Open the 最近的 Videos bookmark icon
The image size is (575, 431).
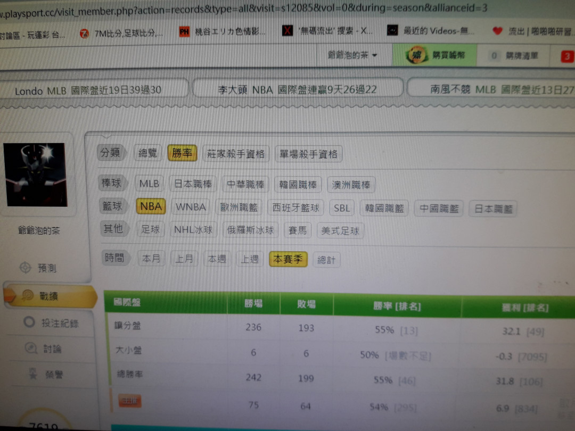pyautogui.click(x=392, y=30)
